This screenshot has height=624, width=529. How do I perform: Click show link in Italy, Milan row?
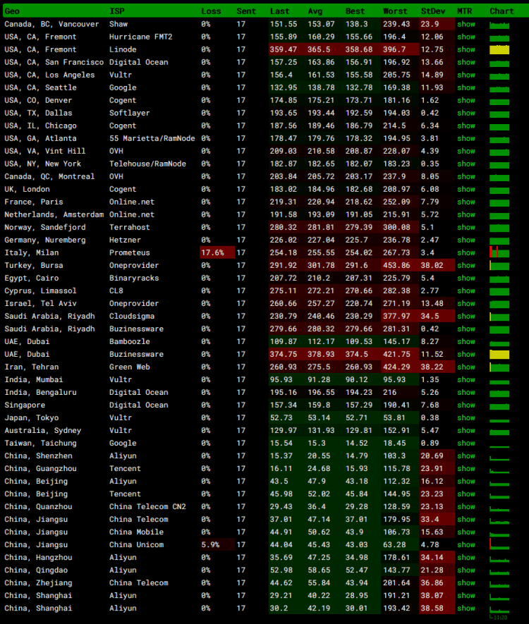(466, 252)
